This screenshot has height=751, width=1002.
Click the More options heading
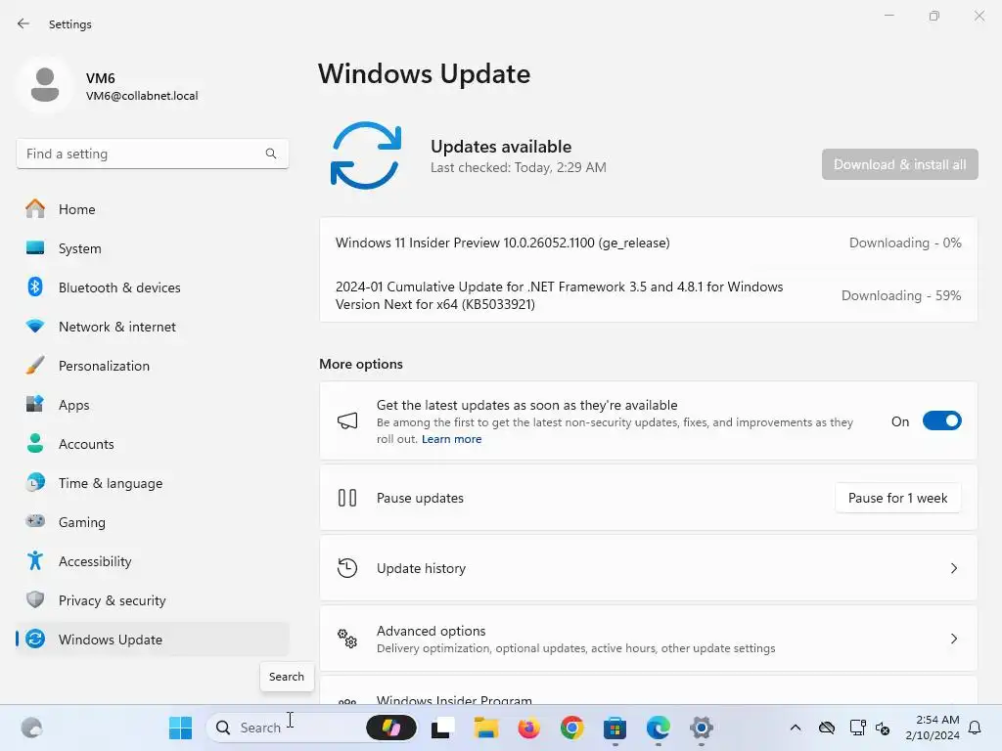pos(361,364)
